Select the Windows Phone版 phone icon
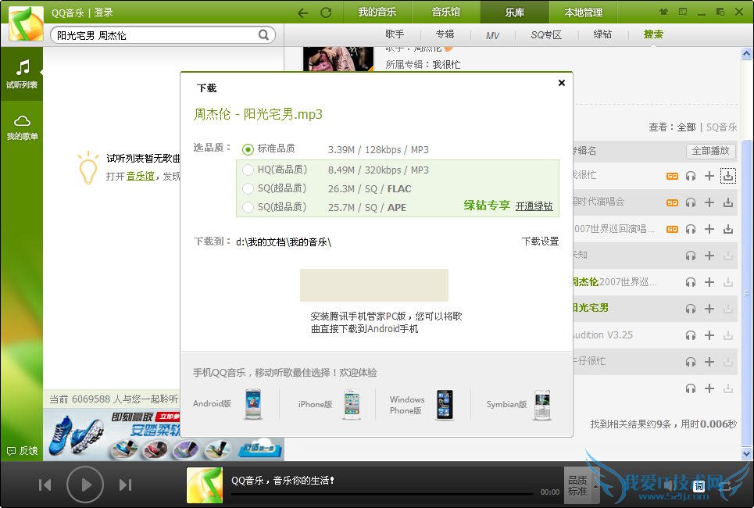754x508 pixels. coord(445,405)
